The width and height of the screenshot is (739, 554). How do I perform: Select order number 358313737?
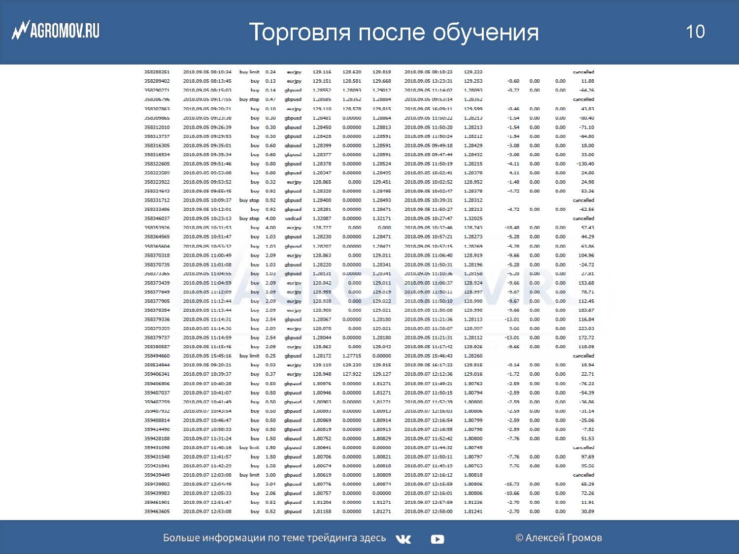pos(157,136)
